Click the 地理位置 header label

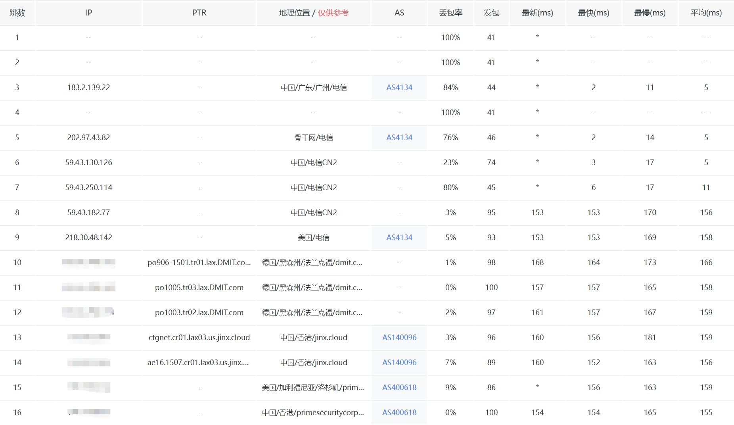coord(294,13)
